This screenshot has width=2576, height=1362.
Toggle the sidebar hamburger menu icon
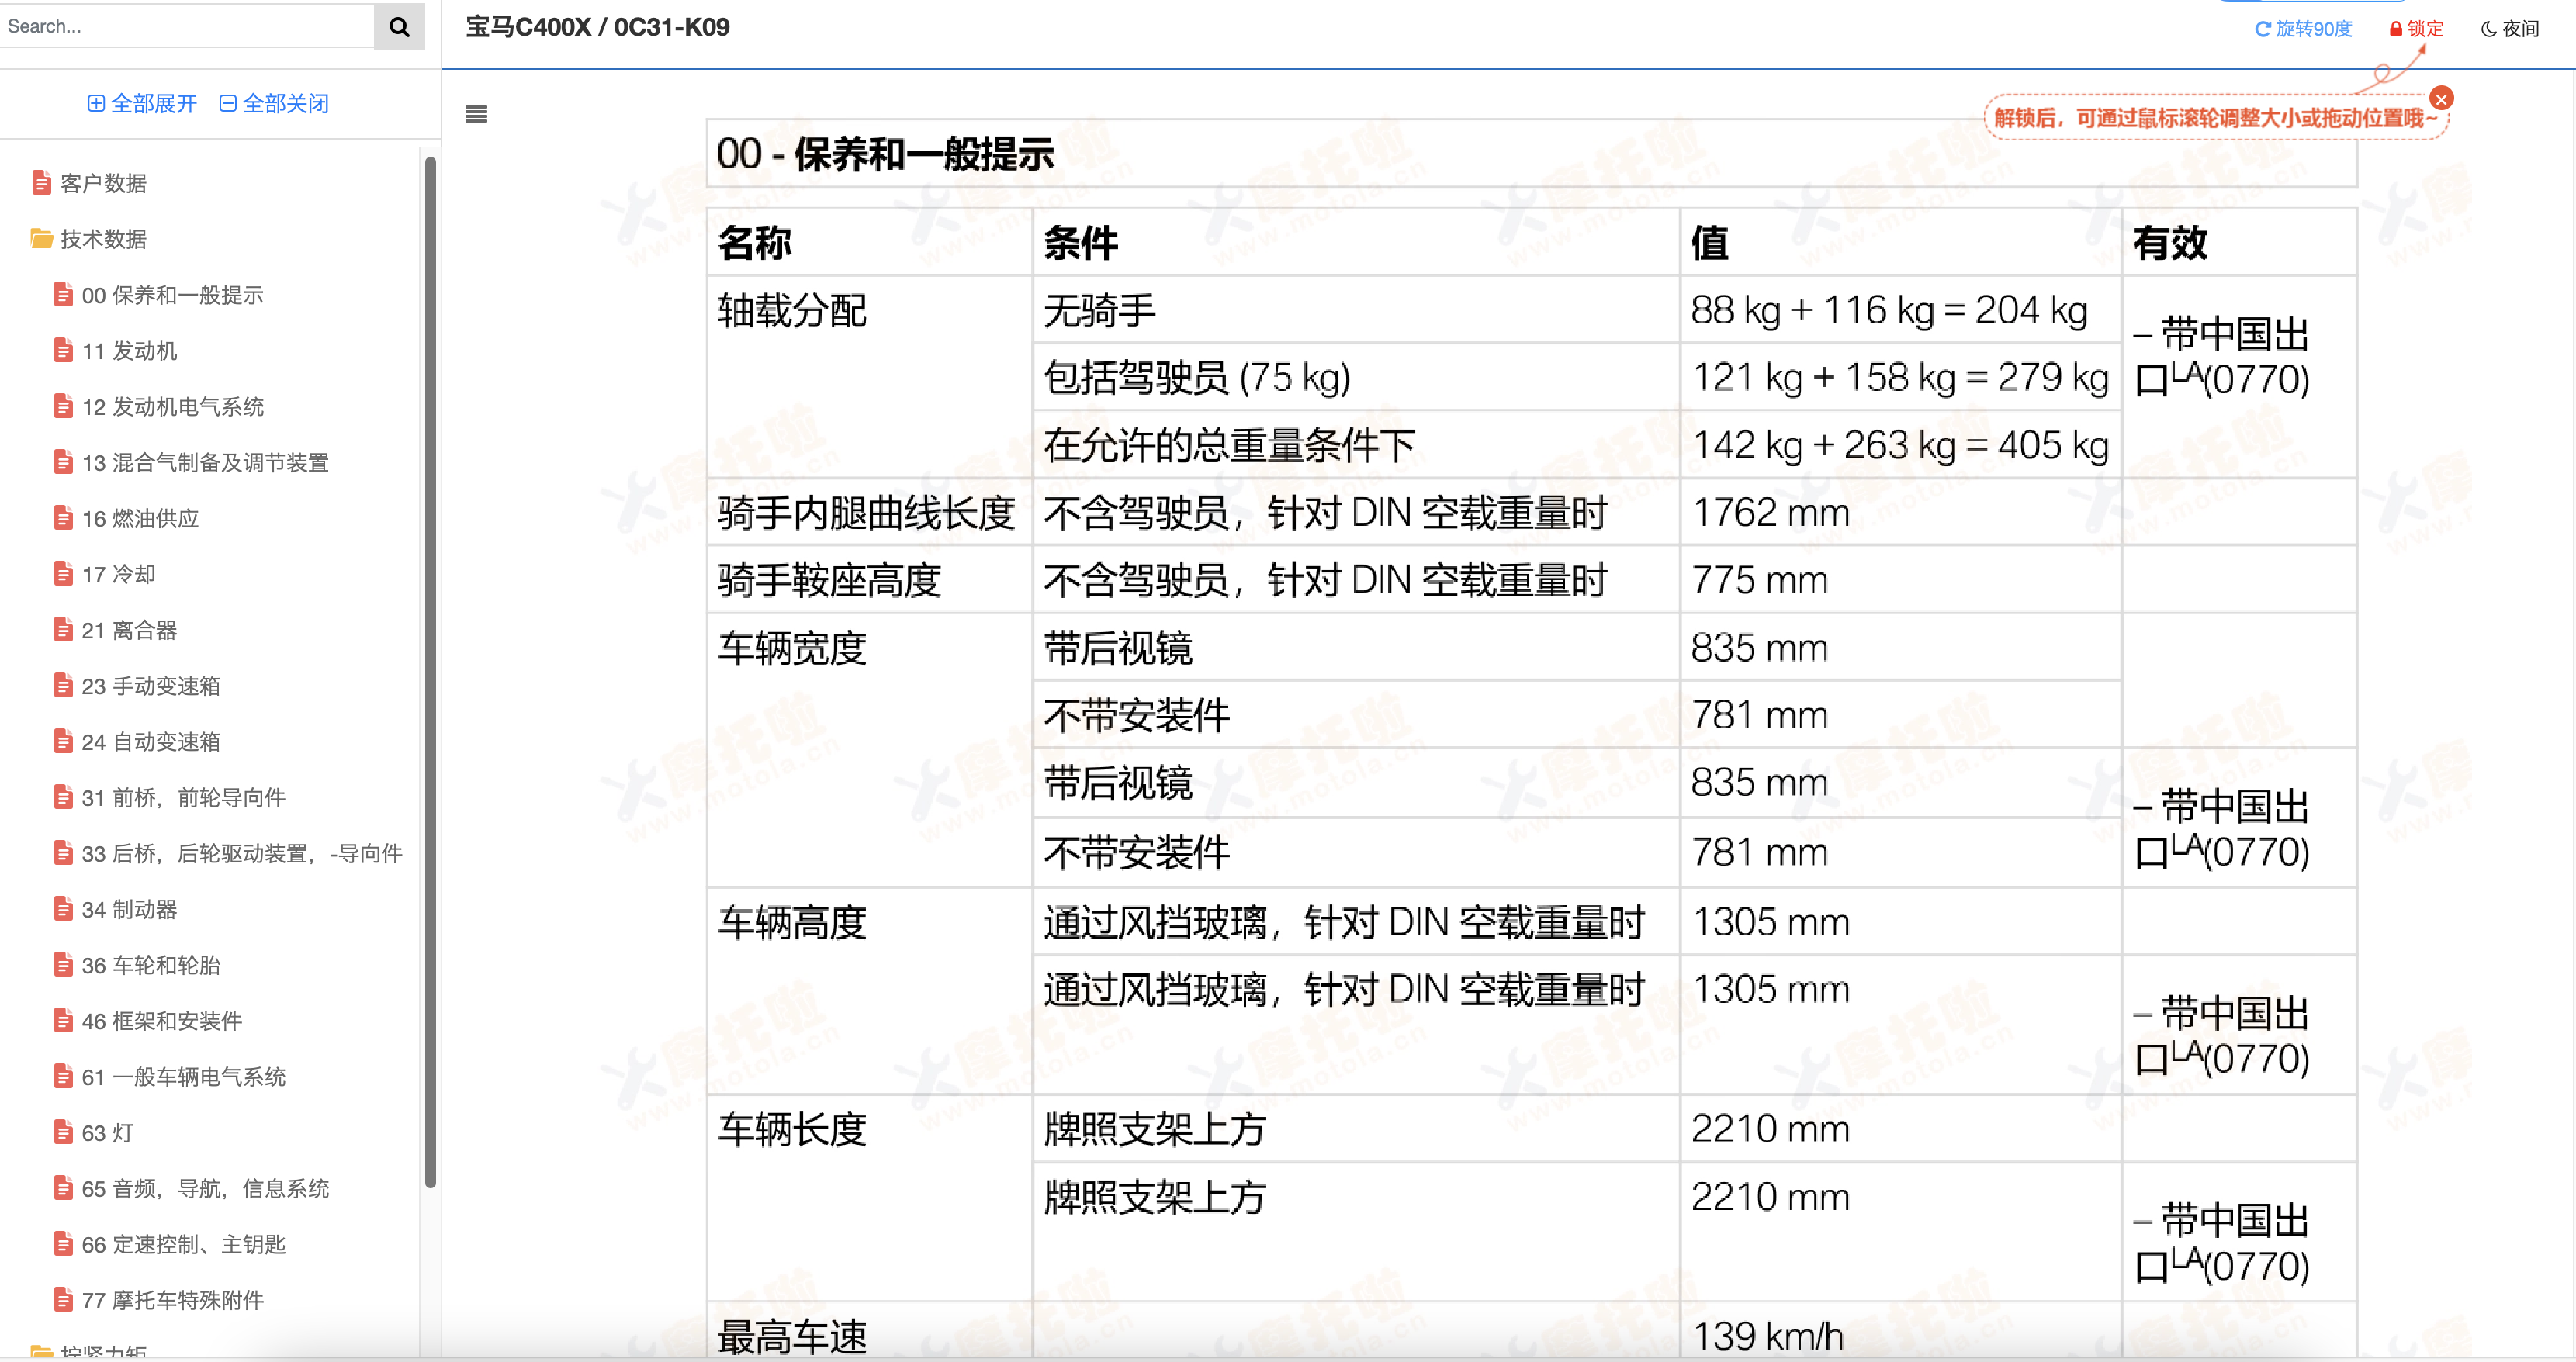coord(476,114)
